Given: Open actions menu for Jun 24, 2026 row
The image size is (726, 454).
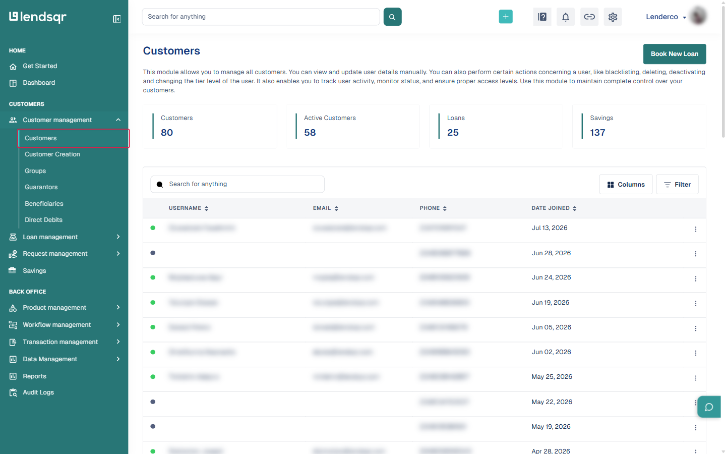Looking at the screenshot, I should point(696,278).
